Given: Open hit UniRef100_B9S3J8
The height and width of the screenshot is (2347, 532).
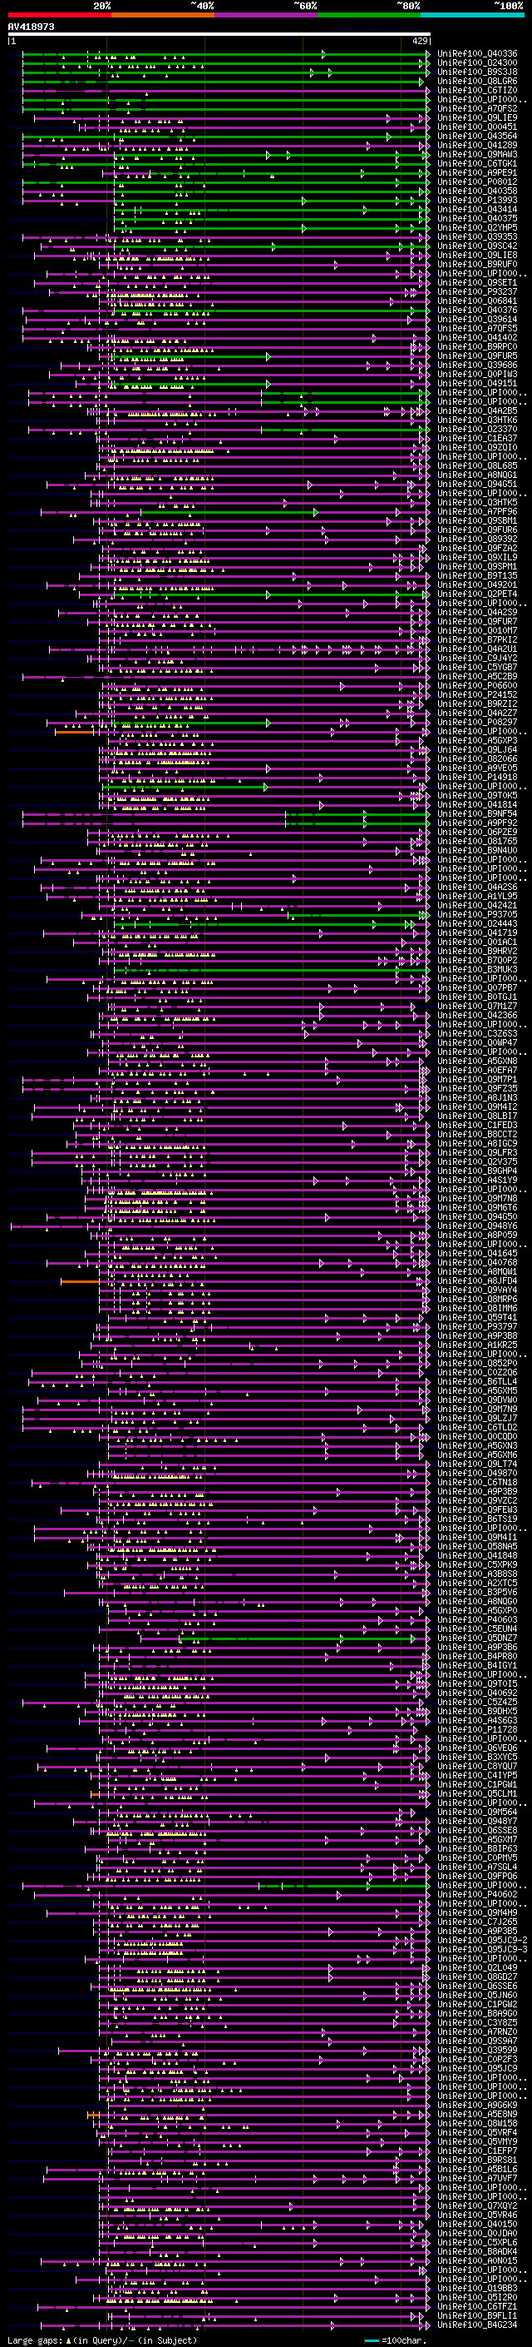Looking at the screenshot, I should coord(477,72).
